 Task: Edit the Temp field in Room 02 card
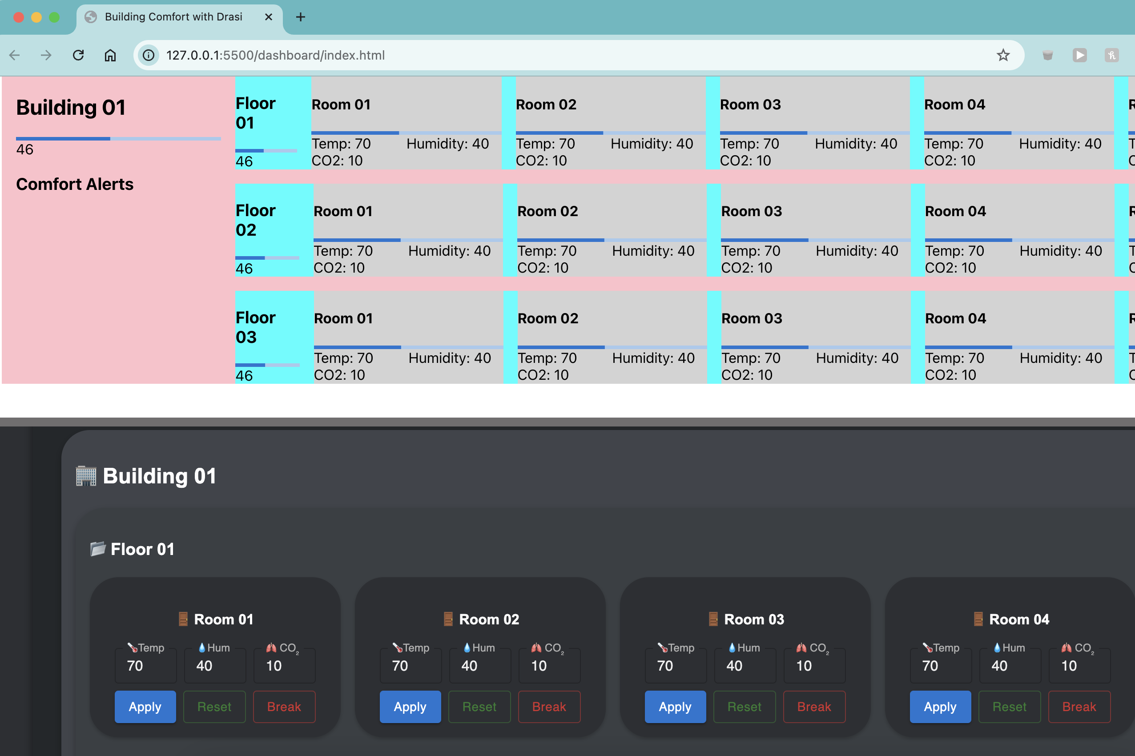[411, 666]
